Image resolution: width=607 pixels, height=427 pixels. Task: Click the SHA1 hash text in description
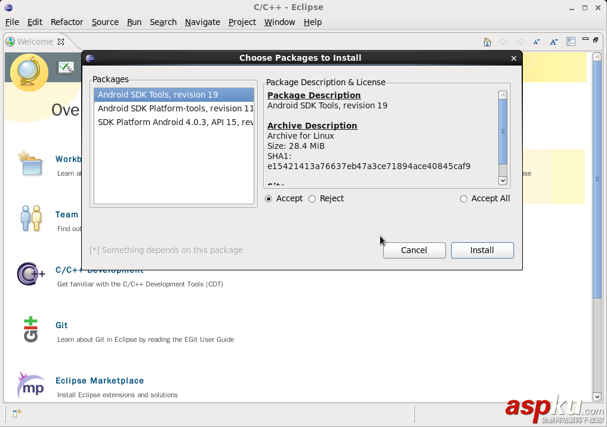[x=368, y=167]
